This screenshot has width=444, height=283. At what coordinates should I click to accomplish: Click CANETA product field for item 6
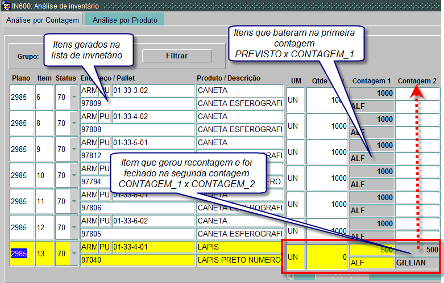point(240,90)
